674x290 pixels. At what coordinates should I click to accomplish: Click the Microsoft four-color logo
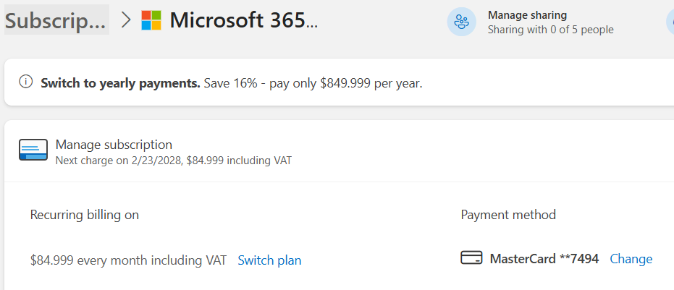click(x=151, y=20)
